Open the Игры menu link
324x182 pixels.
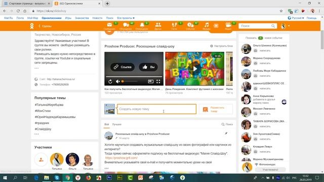pyautogui.click(x=68, y=18)
